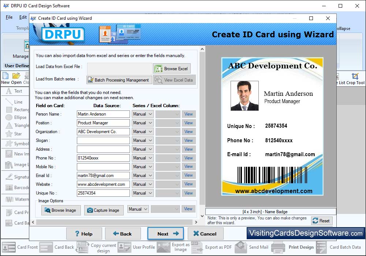
Task: Click the empty Slogan input field
Action: coord(103,140)
